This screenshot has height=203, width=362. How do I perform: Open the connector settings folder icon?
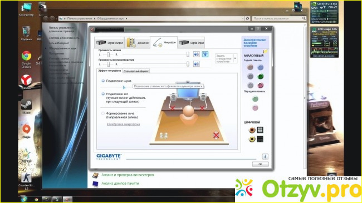click(x=265, y=51)
